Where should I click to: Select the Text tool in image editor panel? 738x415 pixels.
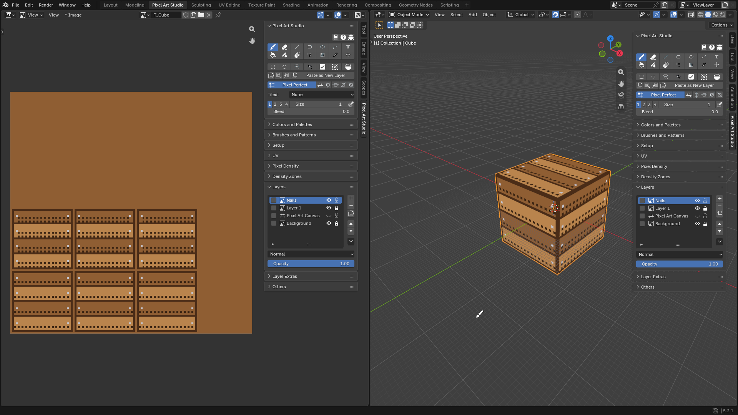click(348, 47)
